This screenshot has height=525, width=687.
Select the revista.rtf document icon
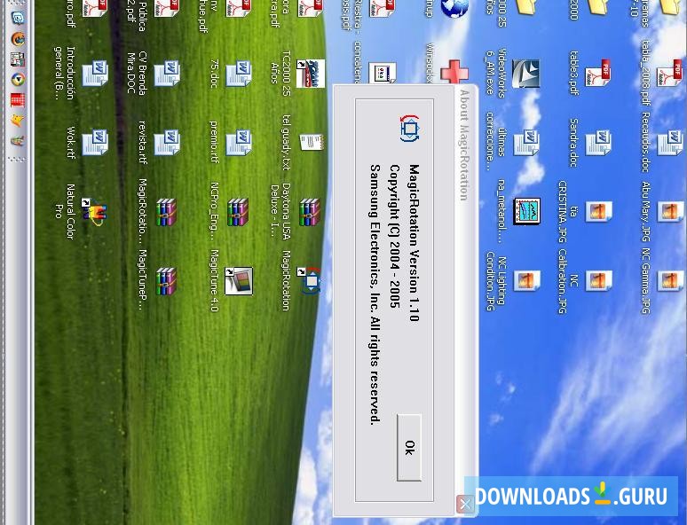tap(167, 142)
